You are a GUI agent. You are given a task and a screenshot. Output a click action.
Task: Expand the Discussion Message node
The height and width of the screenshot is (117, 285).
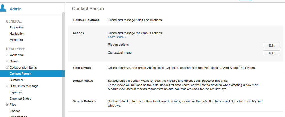7,86
